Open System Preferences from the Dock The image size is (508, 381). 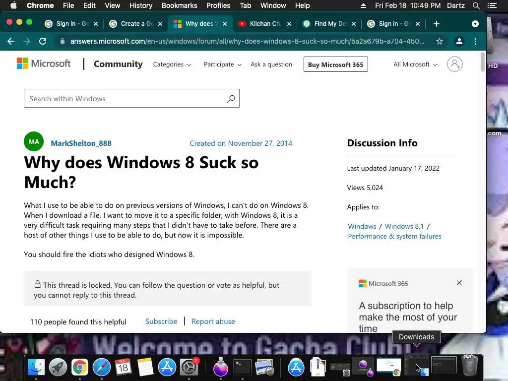click(189, 367)
